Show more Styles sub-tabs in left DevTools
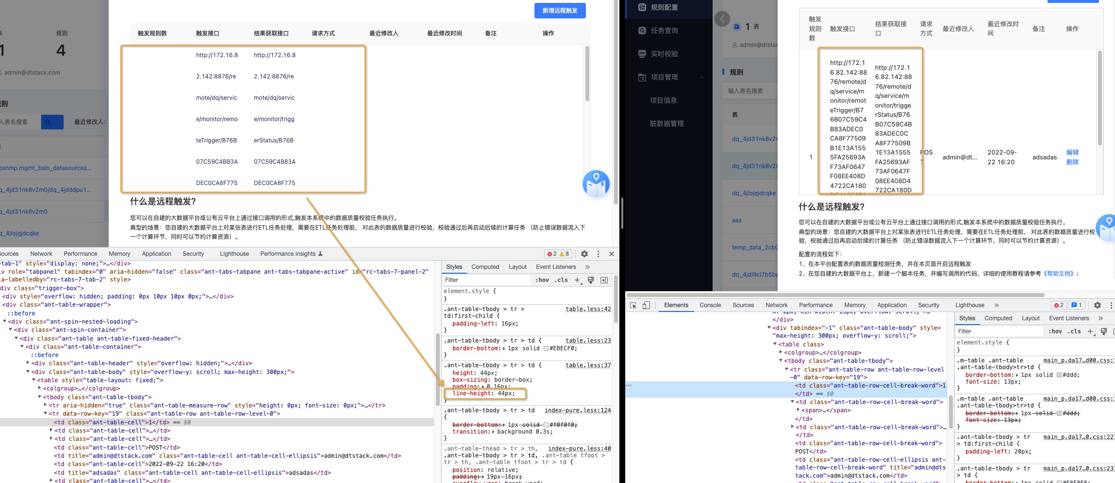 [x=587, y=267]
